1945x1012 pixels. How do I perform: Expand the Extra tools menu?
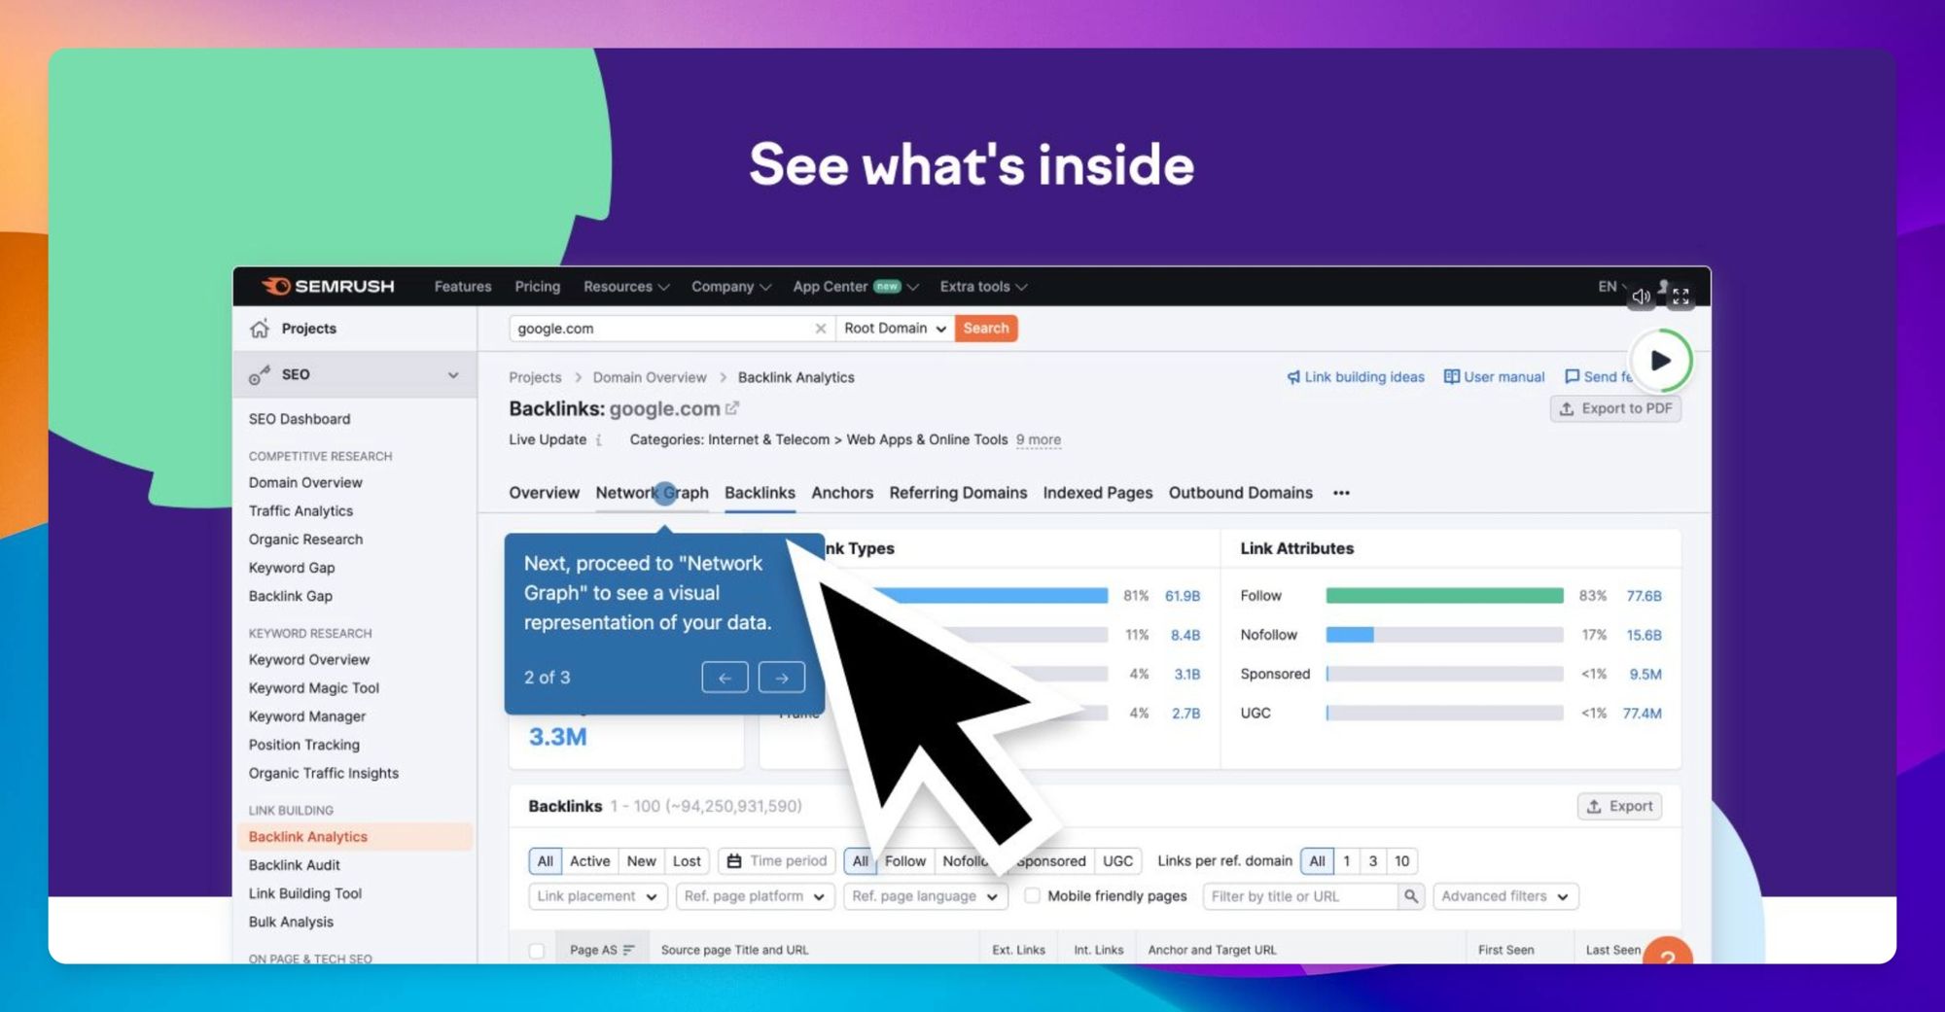coord(983,287)
